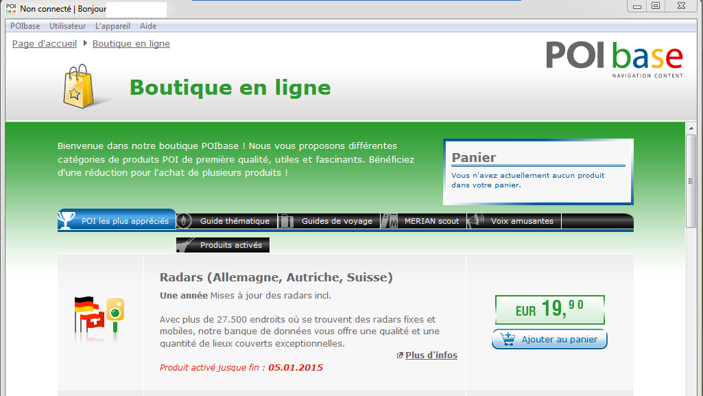Click the shopping bag icon beside Boutique en ligne
703x396 pixels.
tap(78, 87)
